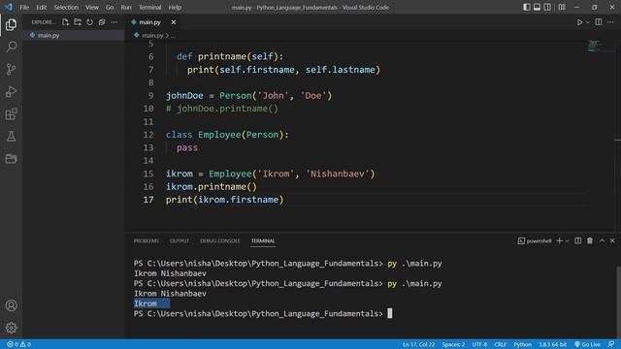621x349 pixels.
Task: Open main.py in the Explorer tree
Action: pyautogui.click(x=73, y=35)
